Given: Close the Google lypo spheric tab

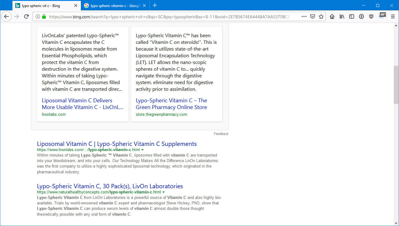Looking at the screenshot, I should 144,5.
